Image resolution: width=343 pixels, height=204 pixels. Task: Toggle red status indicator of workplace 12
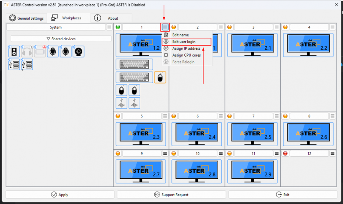[285, 153]
